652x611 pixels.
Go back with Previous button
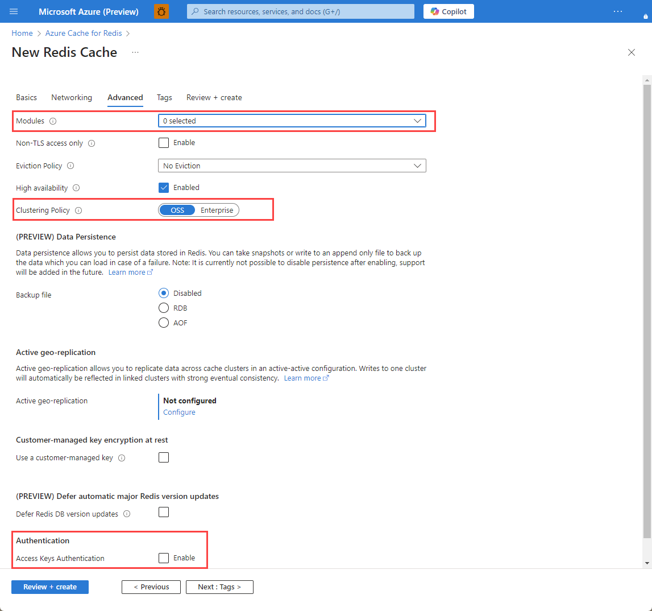point(151,587)
